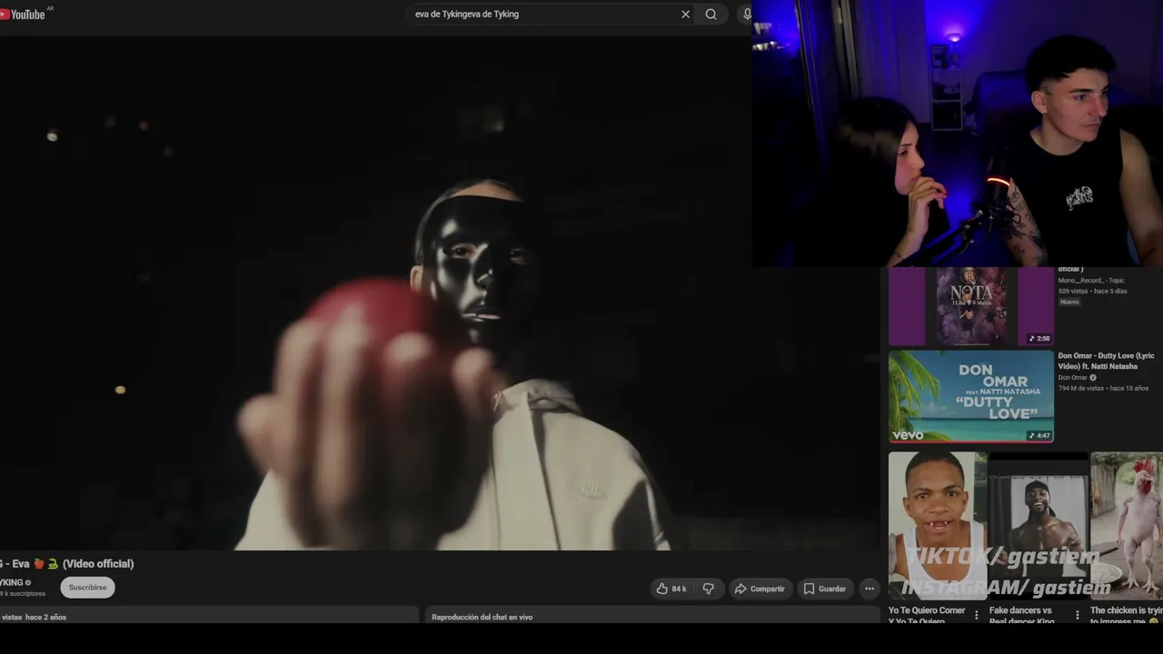
Task: Clear the search box with the X
Action: click(685, 15)
